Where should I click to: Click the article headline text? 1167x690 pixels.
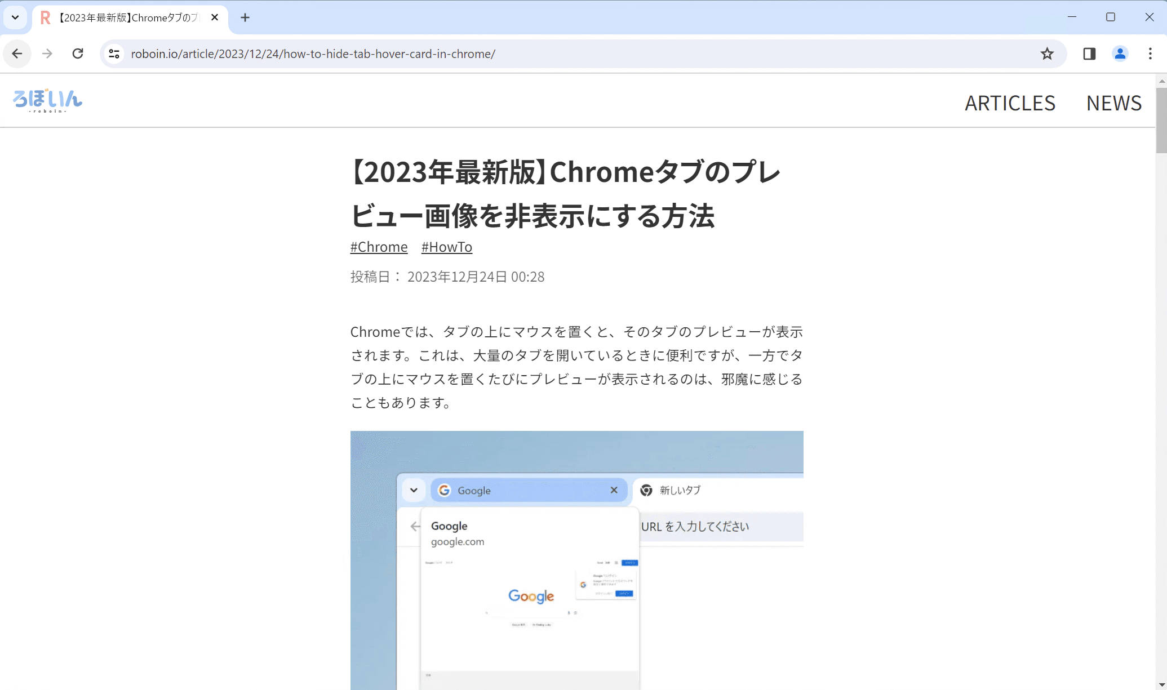[565, 194]
